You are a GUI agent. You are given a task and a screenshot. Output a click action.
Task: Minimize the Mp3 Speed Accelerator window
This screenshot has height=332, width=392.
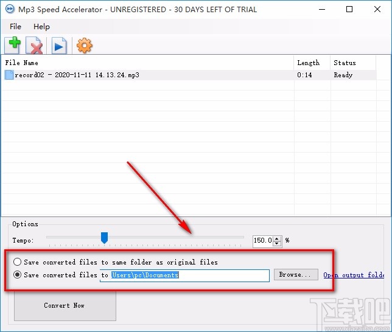click(x=322, y=10)
